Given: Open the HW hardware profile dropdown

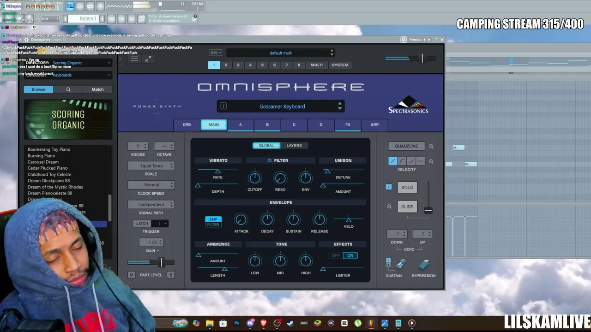Looking at the screenshot, I should [x=215, y=53].
